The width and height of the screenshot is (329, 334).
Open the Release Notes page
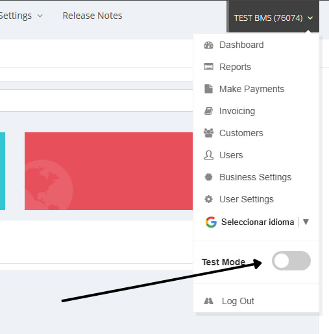pyautogui.click(x=92, y=16)
